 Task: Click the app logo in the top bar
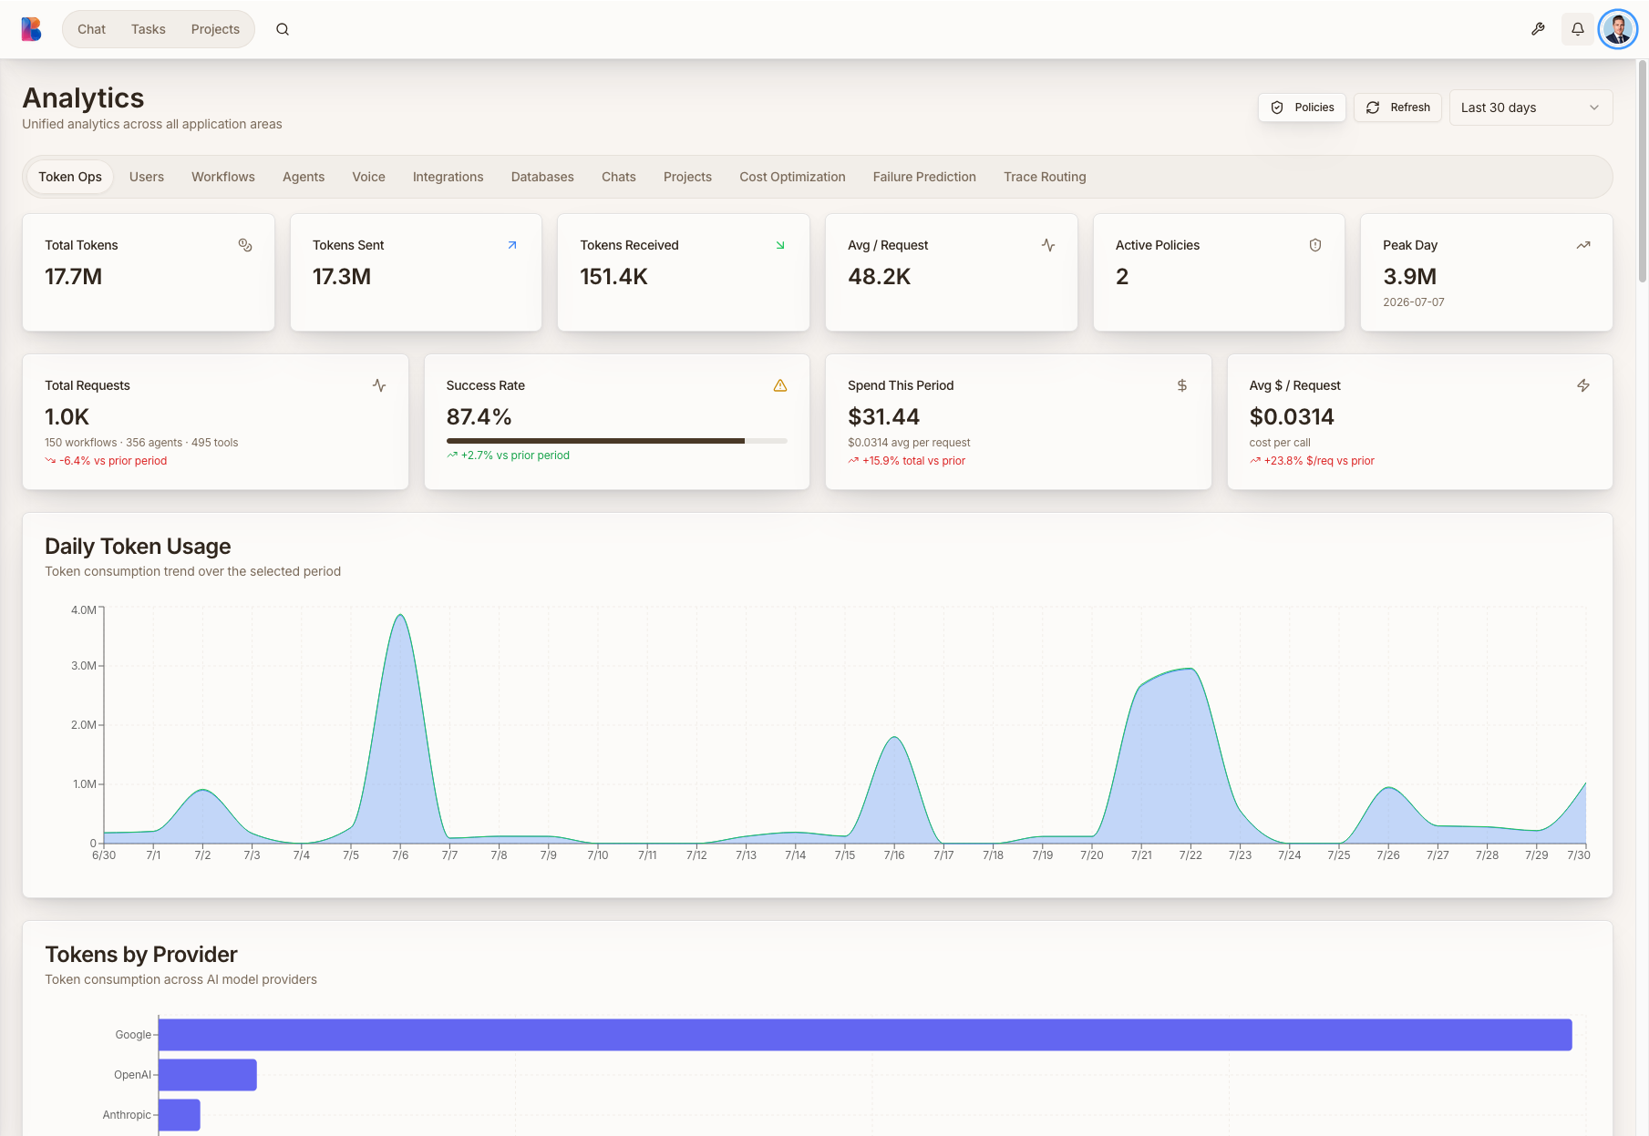tap(32, 29)
